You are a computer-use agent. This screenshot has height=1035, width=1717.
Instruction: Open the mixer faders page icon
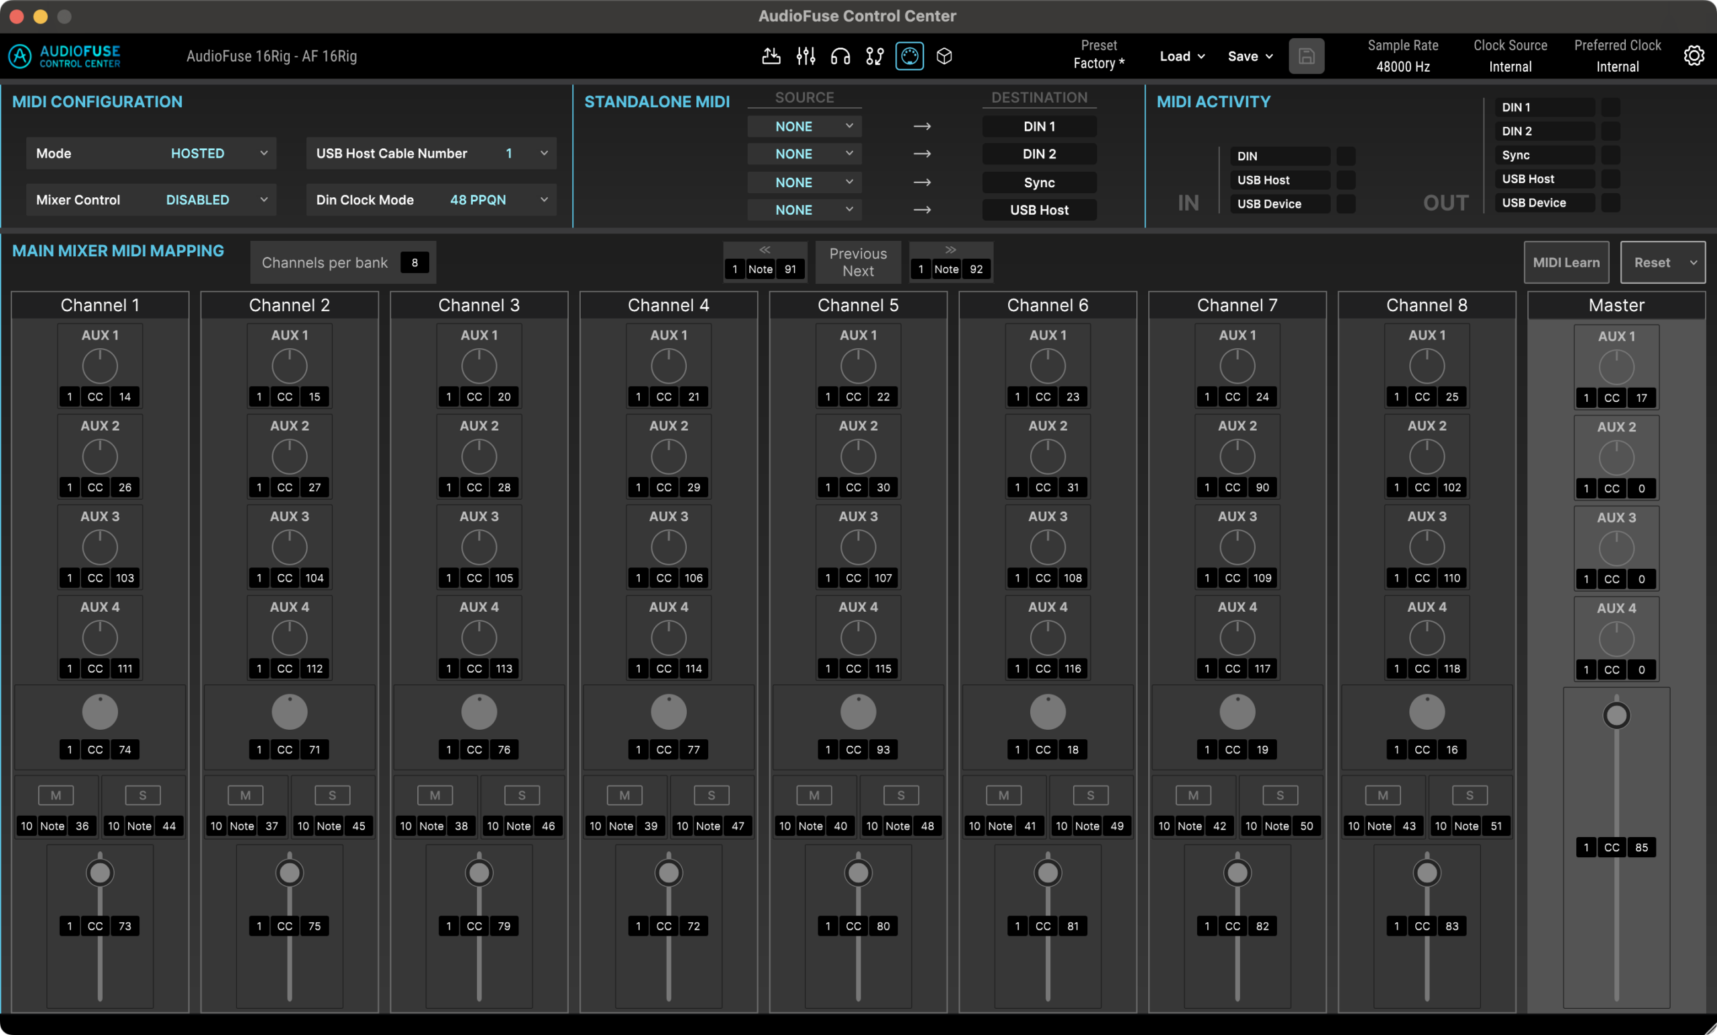[806, 56]
